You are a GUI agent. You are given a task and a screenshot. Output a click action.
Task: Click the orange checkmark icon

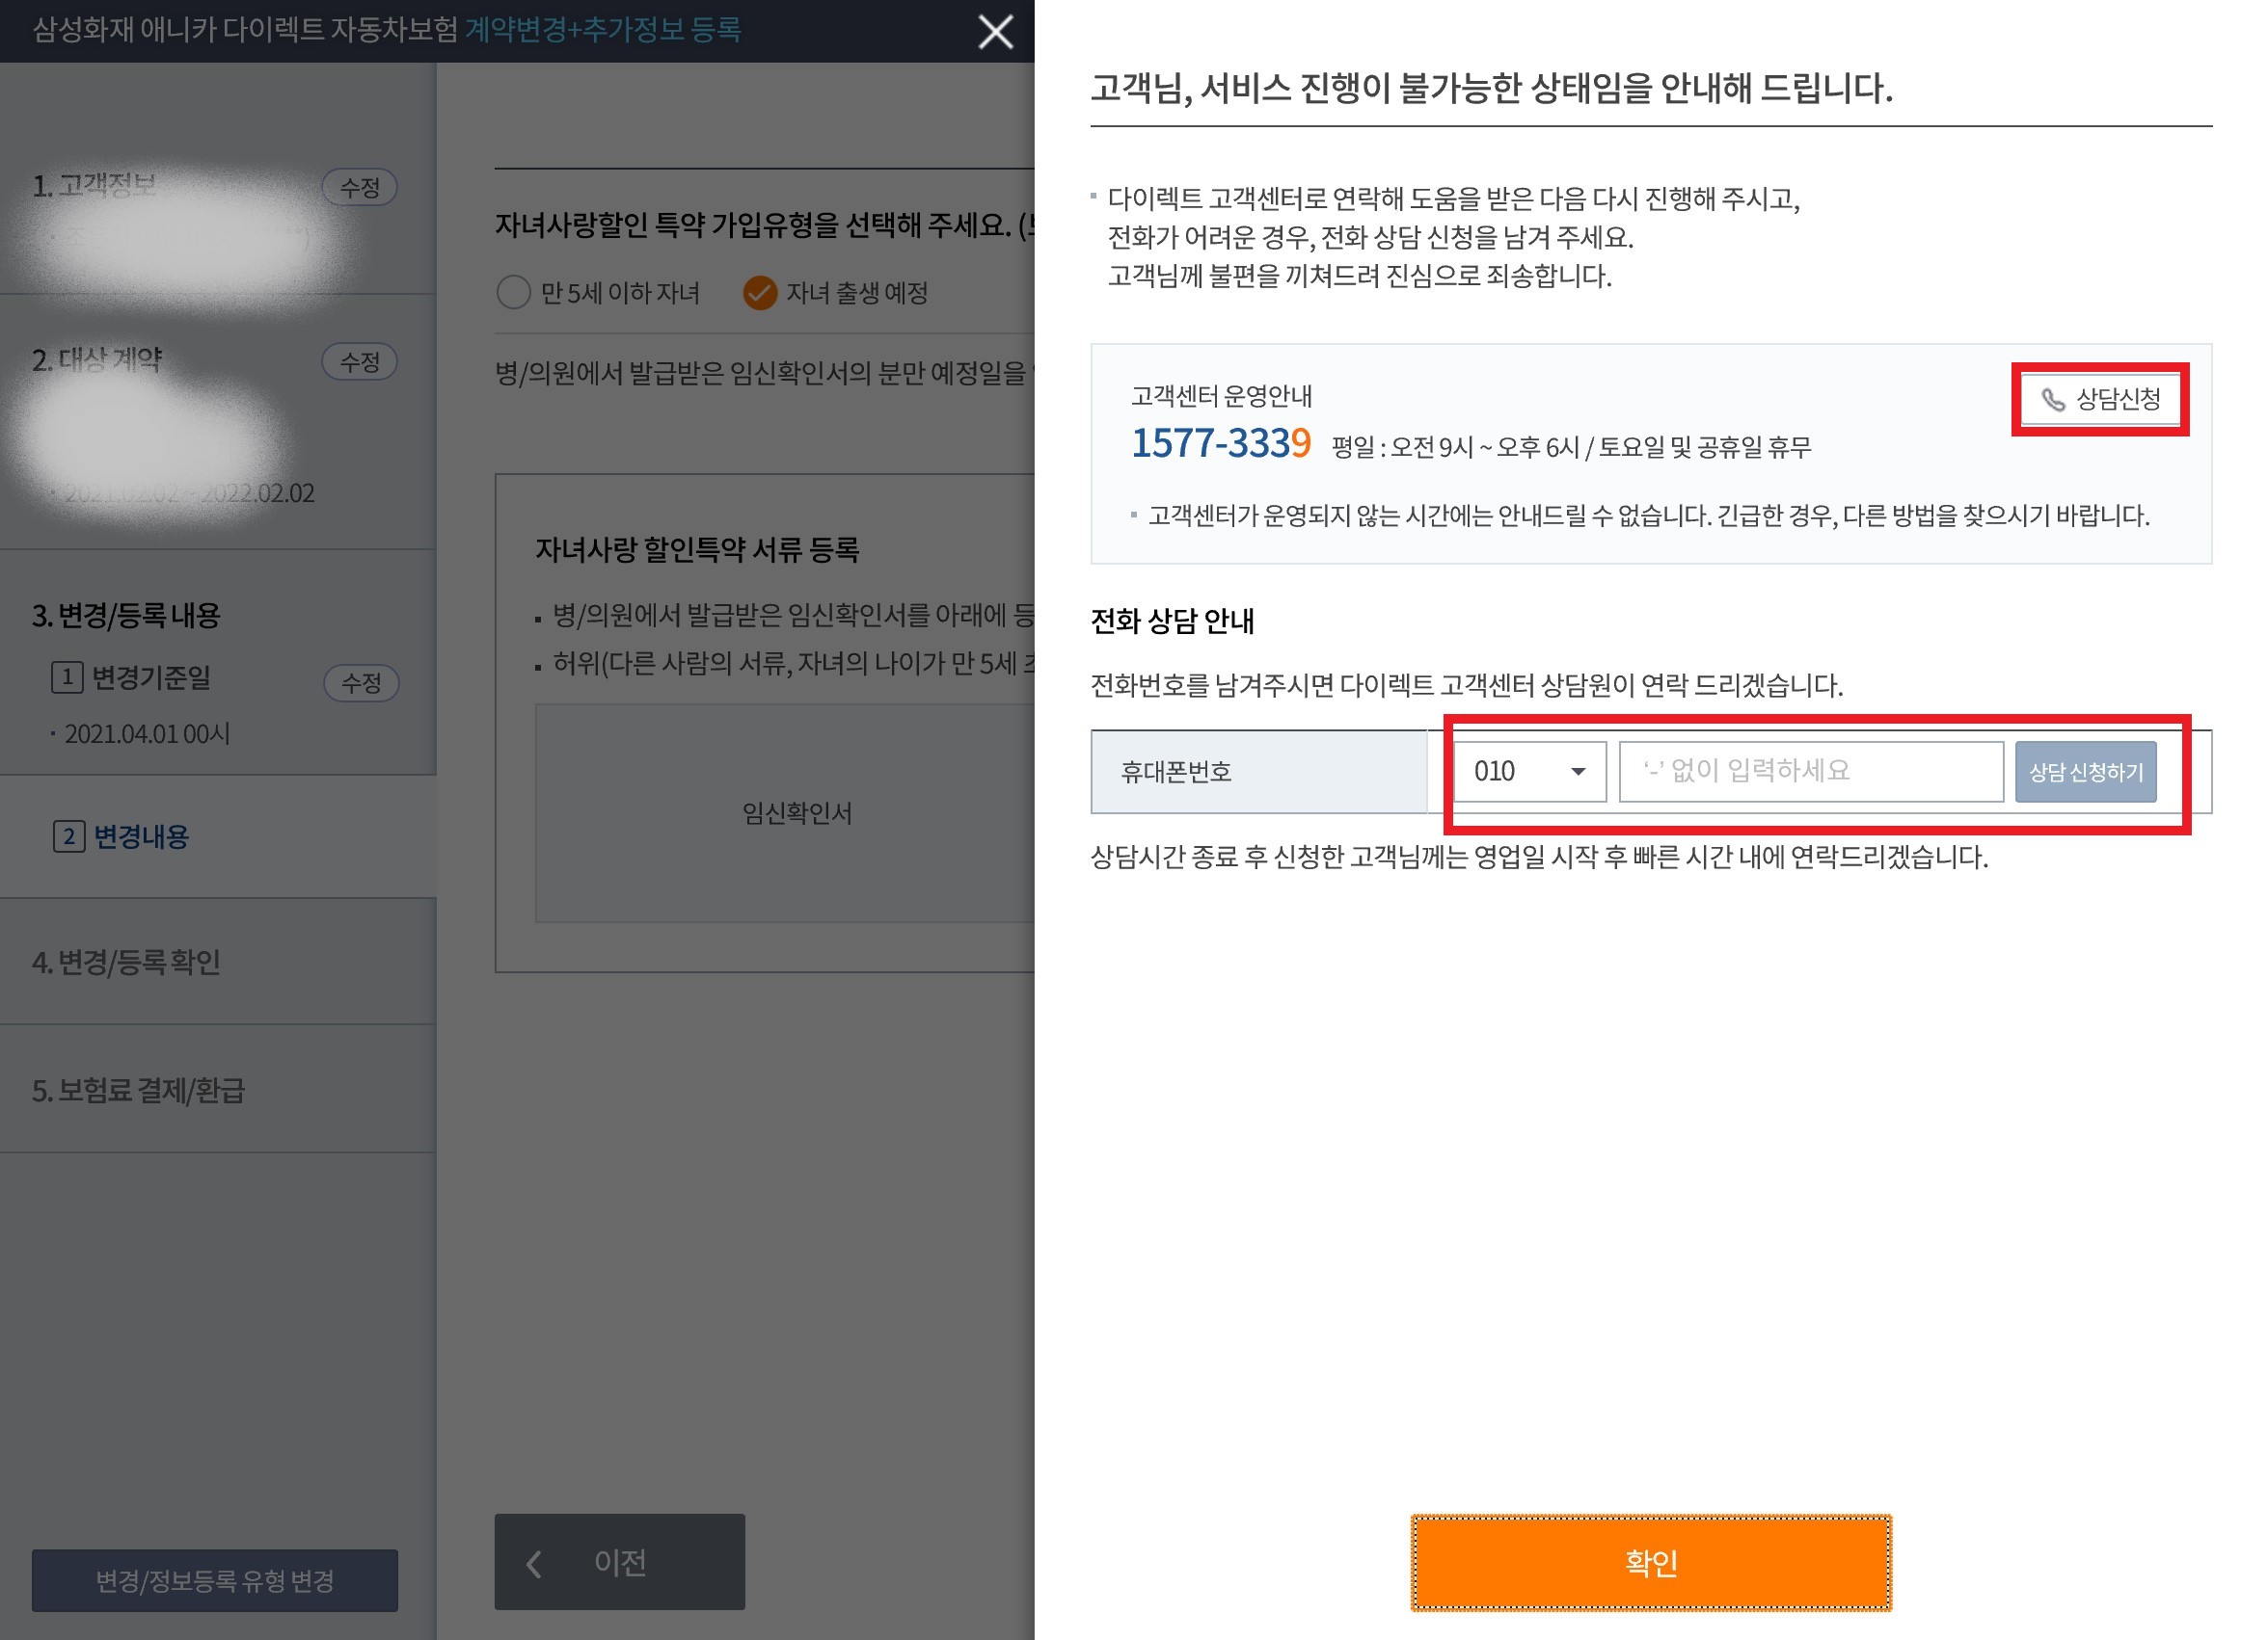point(760,293)
